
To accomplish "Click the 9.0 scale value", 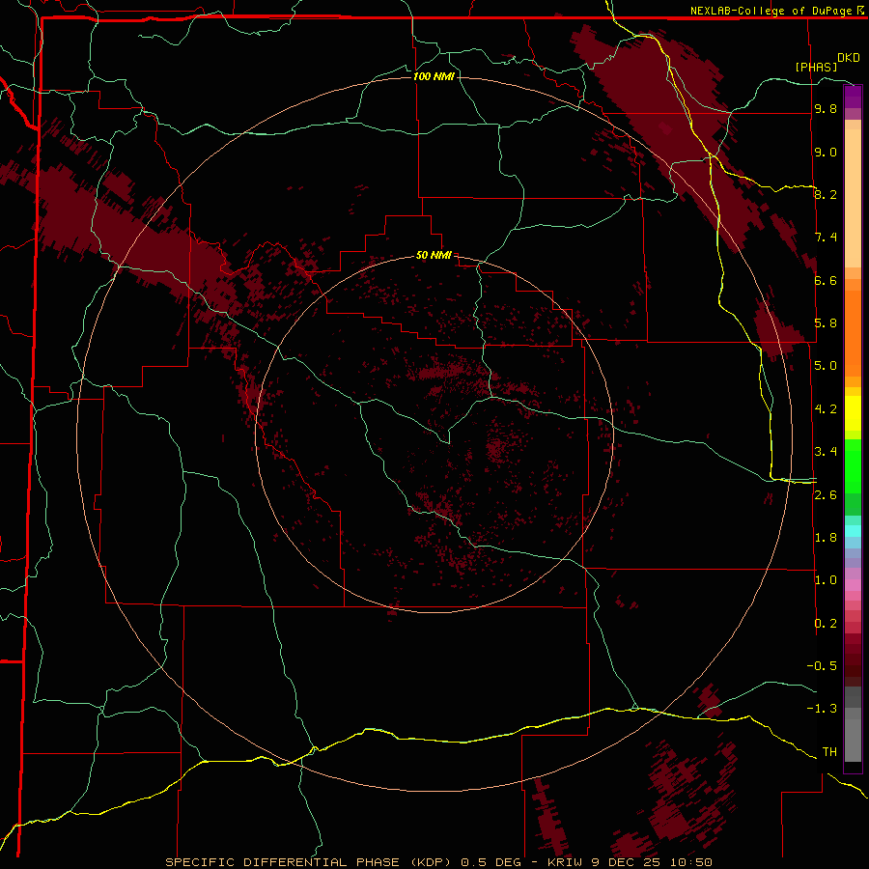I will click(x=826, y=152).
